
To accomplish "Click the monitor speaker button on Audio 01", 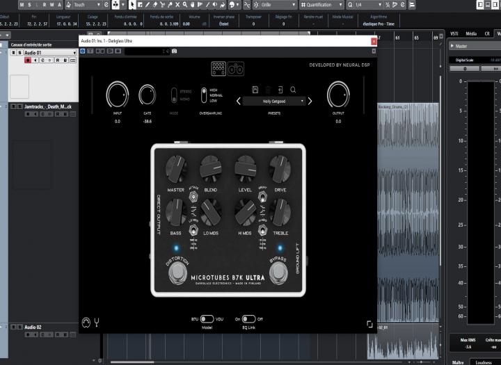I will (35, 60).
